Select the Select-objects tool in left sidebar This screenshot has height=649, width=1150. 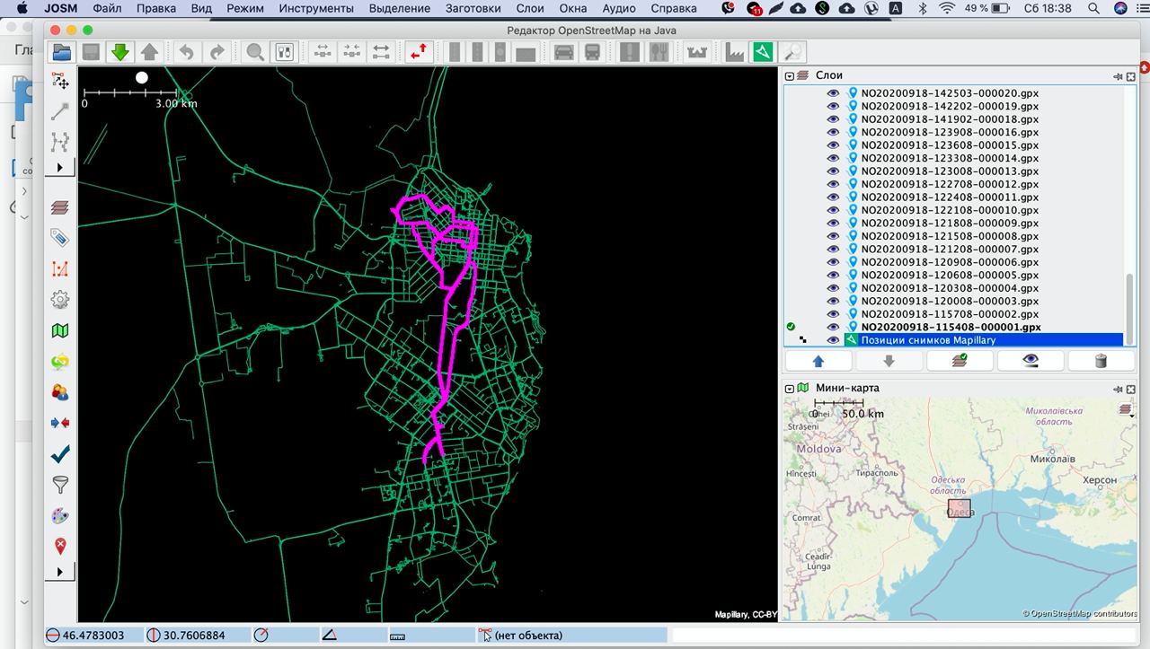coord(60,82)
